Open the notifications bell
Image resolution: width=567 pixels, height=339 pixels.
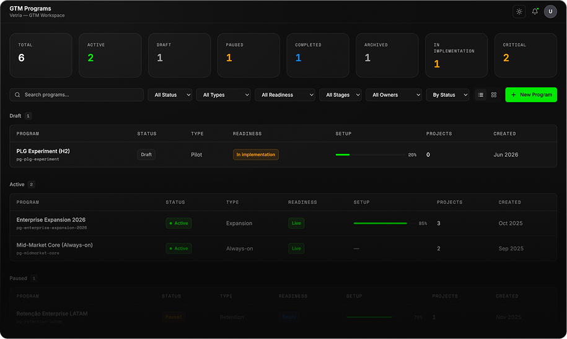[535, 12]
